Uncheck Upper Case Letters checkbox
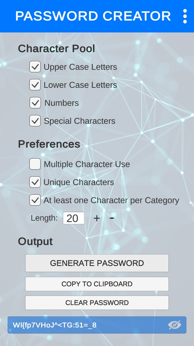The image size is (194, 346). point(35,67)
